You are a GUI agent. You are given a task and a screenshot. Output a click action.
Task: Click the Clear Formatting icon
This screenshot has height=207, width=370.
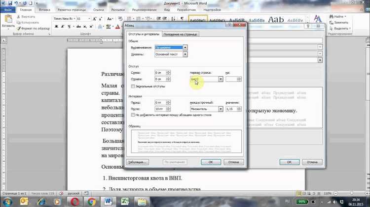click(120, 19)
